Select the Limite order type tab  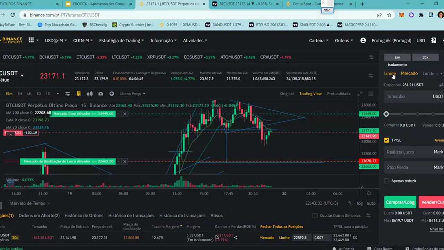tap(390, 74)
